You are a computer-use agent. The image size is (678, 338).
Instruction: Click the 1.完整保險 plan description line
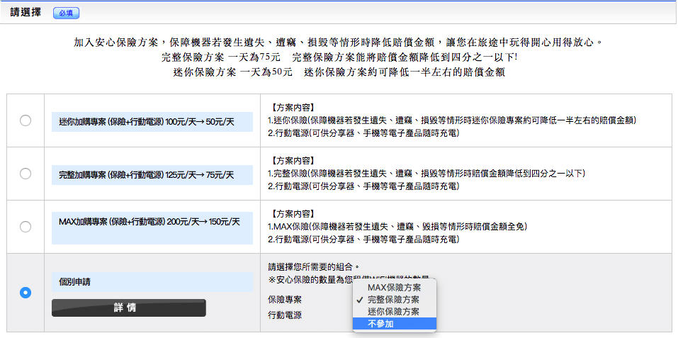pyautogui.click(x=426, y=174)
